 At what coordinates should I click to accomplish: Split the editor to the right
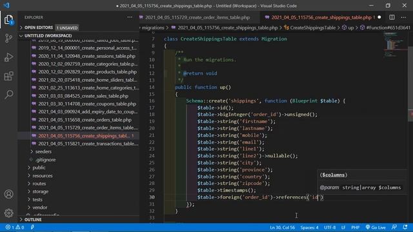click(392, 17)
